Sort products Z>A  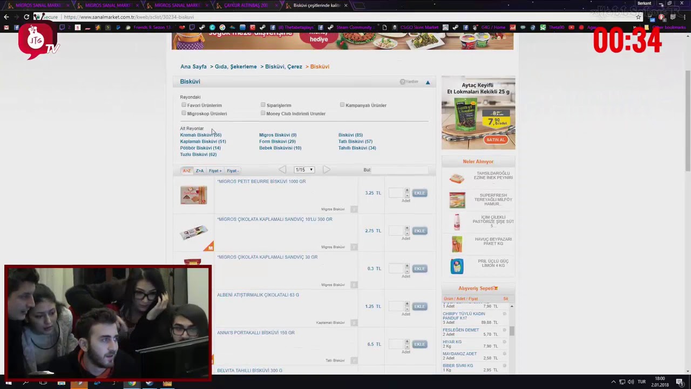(x=200, y=171)
